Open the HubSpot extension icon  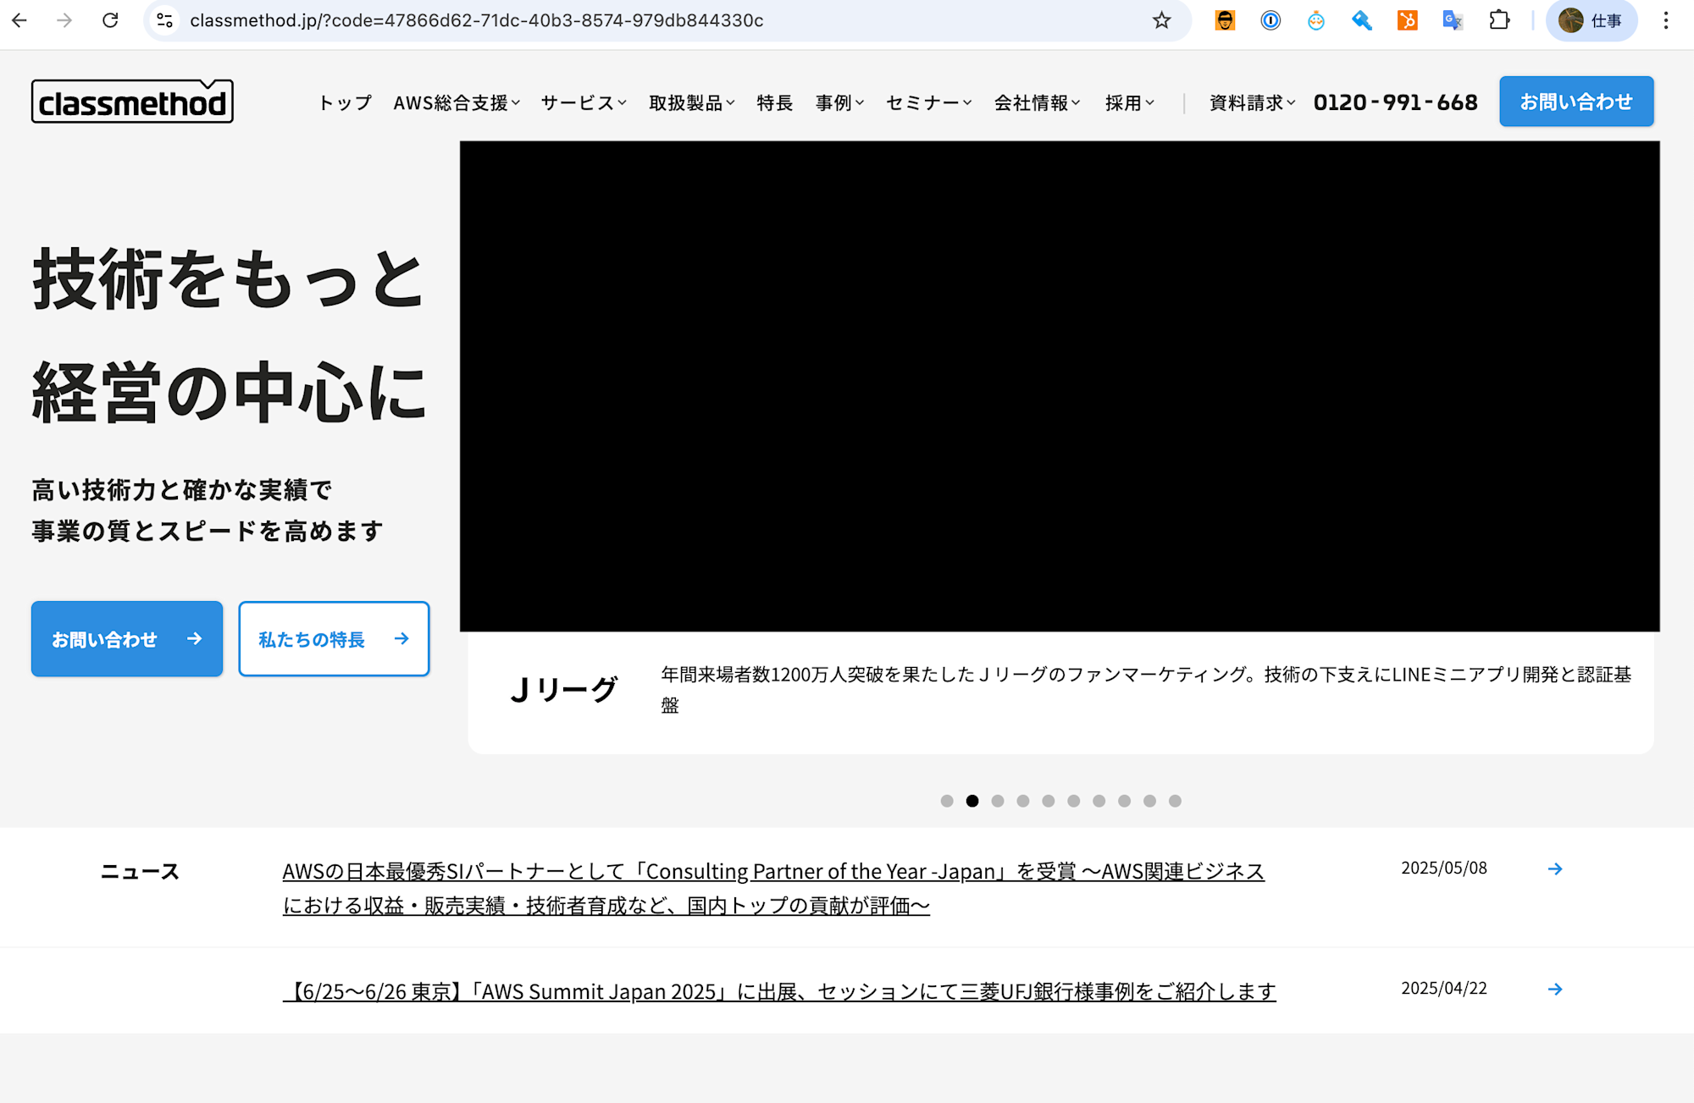click(x=1408, y=20)
